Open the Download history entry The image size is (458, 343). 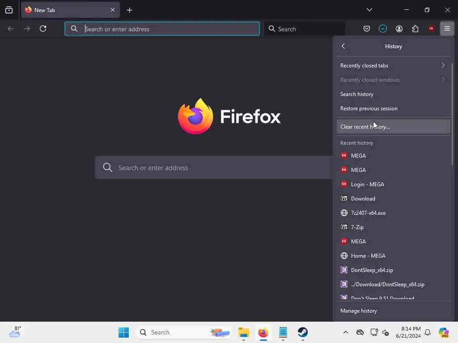[393, 198]
